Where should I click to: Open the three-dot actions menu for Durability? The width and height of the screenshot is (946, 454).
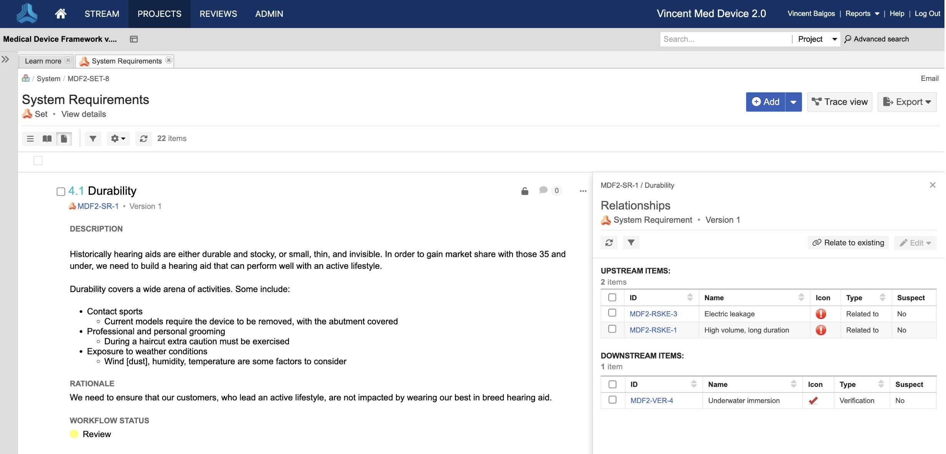coord(583,191)
